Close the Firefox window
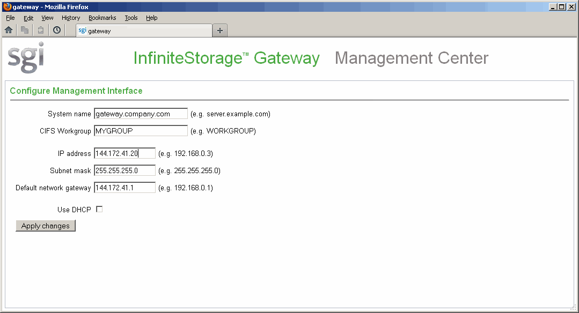Image resolution: width=579 pixels, height=313 pixels. [x=571, y=6]
